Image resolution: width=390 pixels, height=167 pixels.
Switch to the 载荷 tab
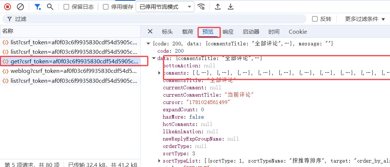187,32
